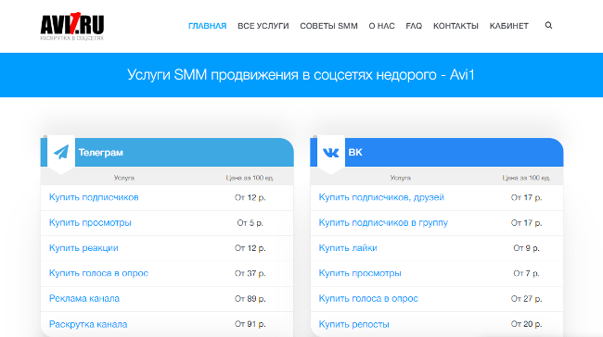Click the Телеграм section header title
Image resolution: width=603 pixels, height=337 pixels.
coord(101,153)
